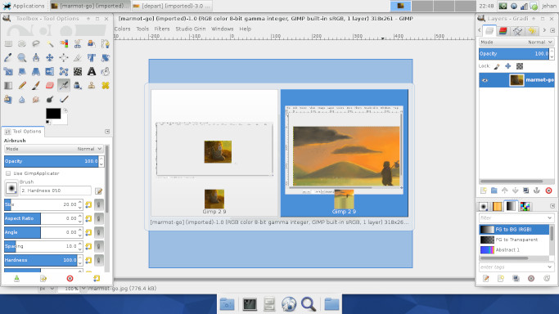Select the Pencil tool
Screen dimensions: 559x314
click(22, 85)
